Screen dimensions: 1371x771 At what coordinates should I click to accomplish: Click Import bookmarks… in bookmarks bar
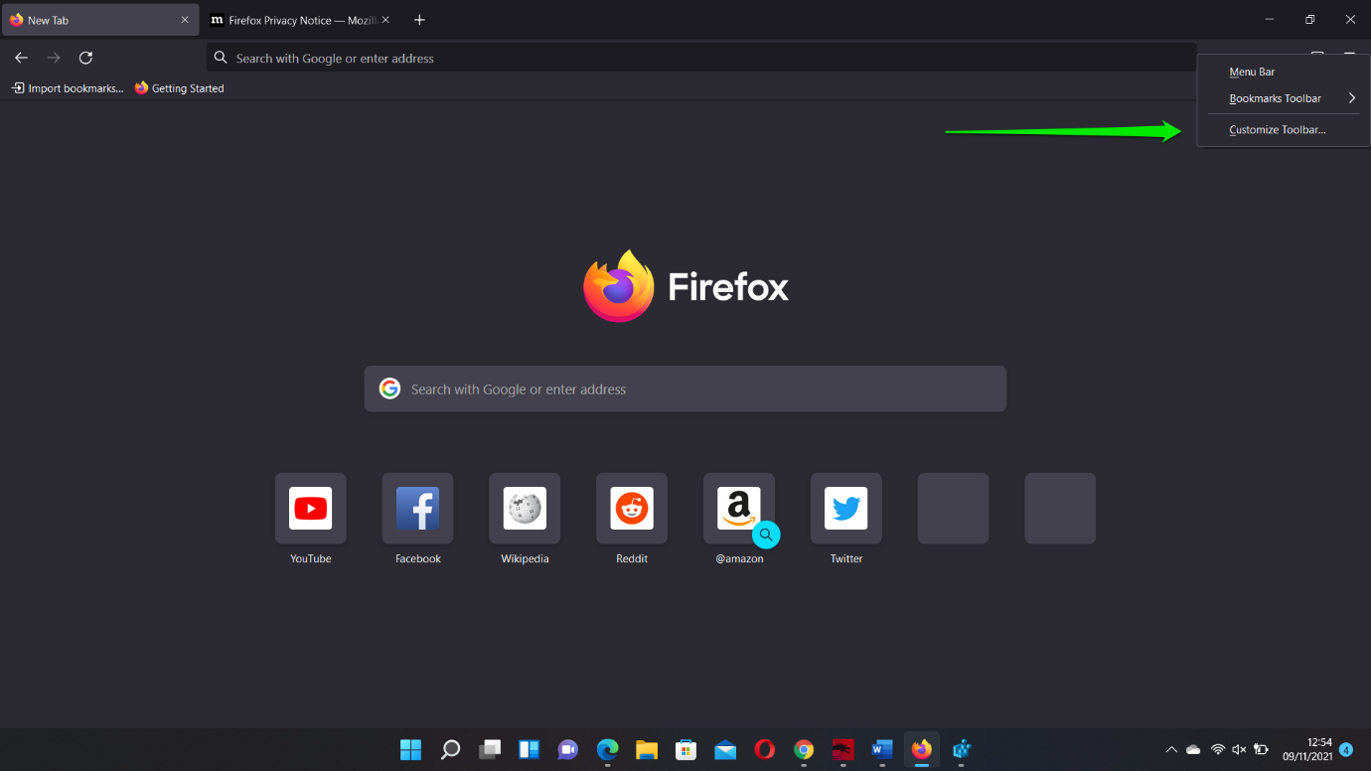(x=68, y=88)
